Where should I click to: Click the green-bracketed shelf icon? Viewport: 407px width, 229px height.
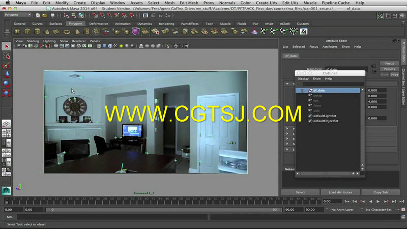[x=146, y=32]
